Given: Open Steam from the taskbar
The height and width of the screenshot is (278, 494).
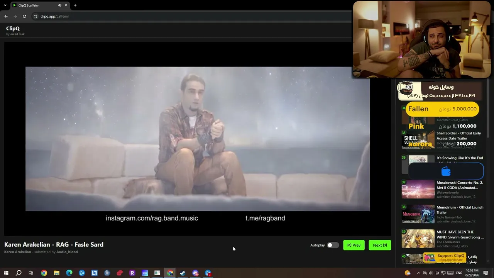Looking at the screenshot, I should coord(183,273).
